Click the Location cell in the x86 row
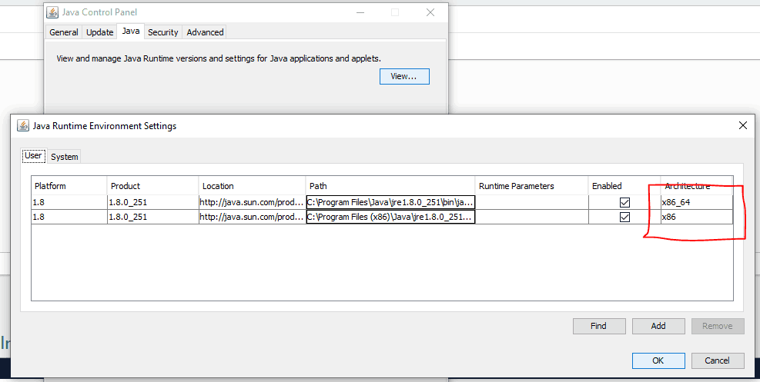This screenshot has height=382, width=760. tap(252, 217)
